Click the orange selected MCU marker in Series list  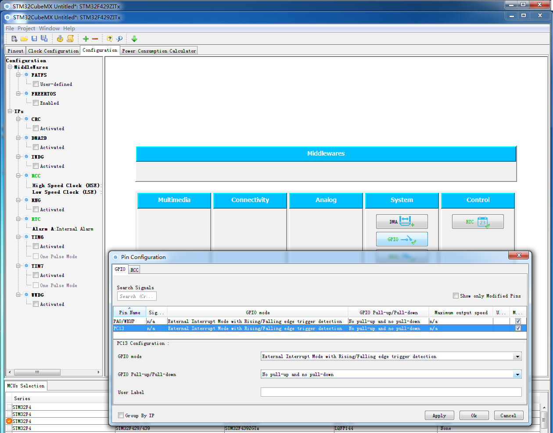coord(9,421)
